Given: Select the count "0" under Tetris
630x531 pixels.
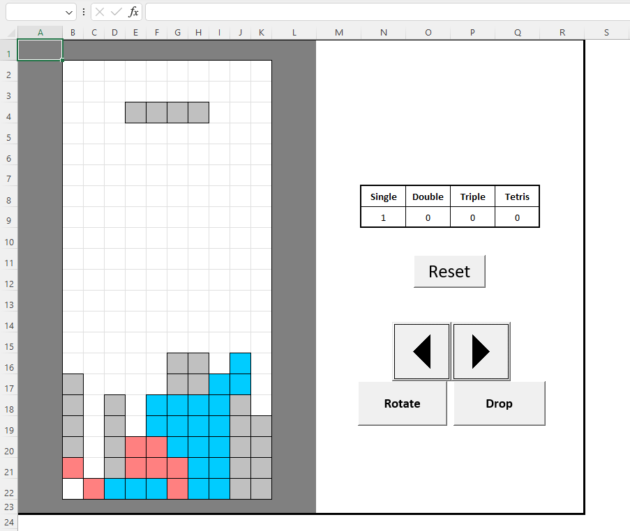Looking at the screenshot, I should point(517,217).
